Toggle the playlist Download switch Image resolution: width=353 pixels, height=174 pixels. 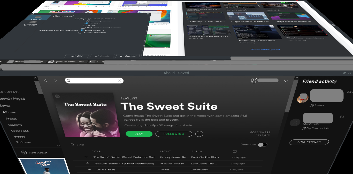(262, 145)
